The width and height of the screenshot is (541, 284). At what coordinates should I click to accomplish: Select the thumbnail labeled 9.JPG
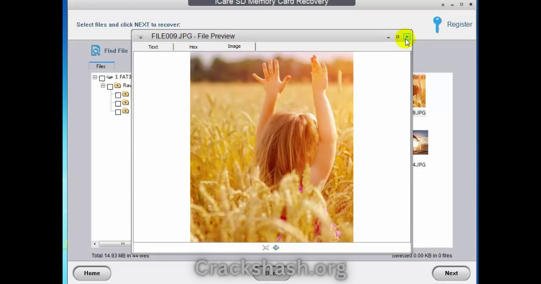[x=419, y=90]
